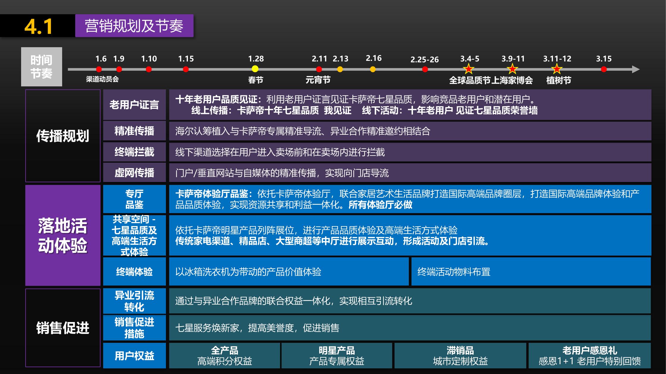The height and width of the screenshot is (374, 666).
Task: Click the 通过与异业合作品牌 description row
Action: pyautogui.click(x=410, y=301)
